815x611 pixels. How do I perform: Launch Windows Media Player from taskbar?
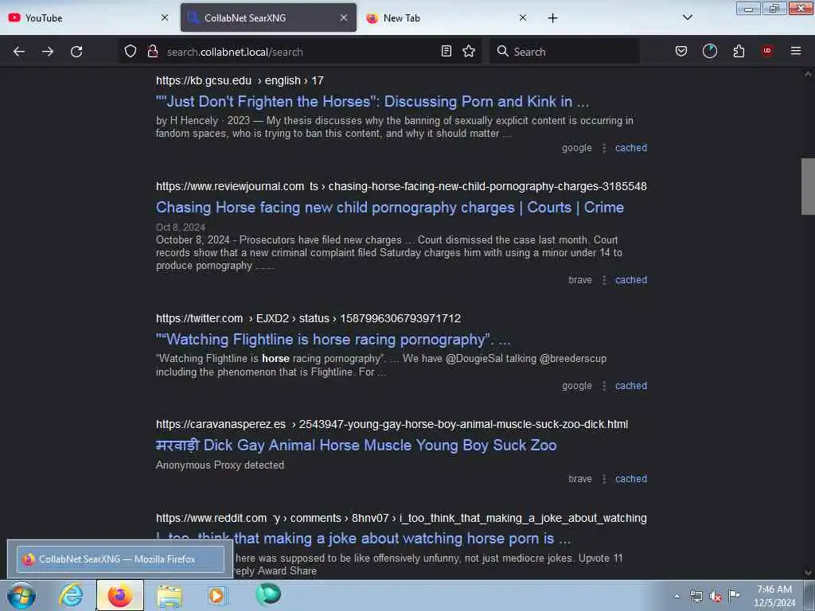pyautogui.click(x=217, y=595)
